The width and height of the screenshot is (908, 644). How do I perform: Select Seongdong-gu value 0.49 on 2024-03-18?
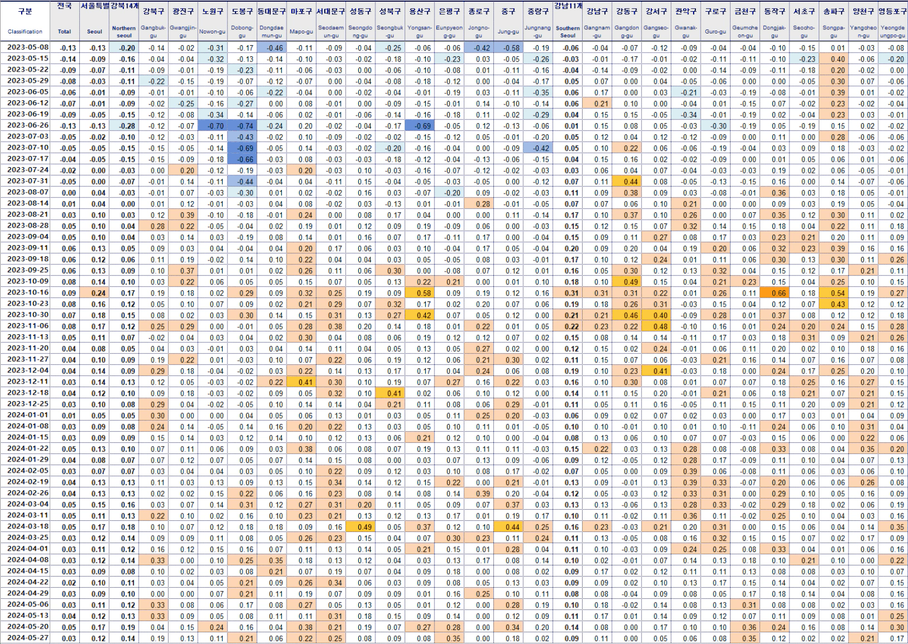tap(360, 527)
